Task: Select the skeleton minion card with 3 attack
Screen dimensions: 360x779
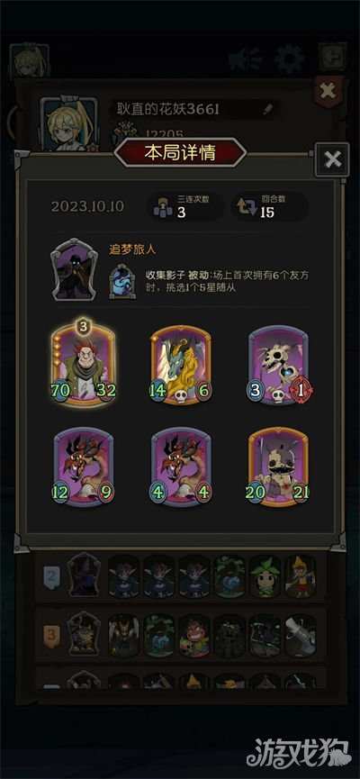Action: 279,365
